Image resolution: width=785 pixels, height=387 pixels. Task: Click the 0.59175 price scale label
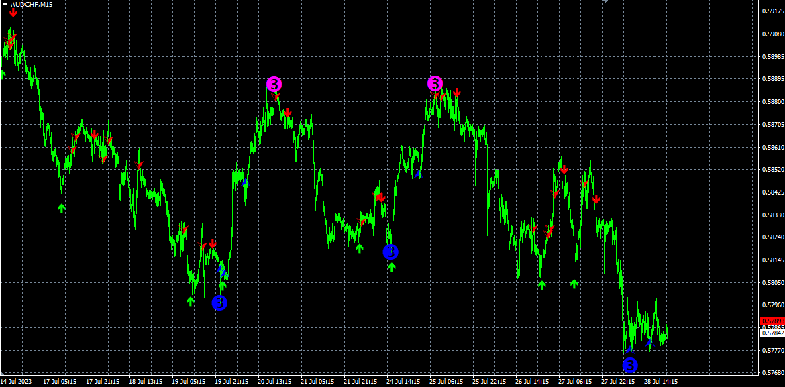pyautogui.click(x=772, y=11)
